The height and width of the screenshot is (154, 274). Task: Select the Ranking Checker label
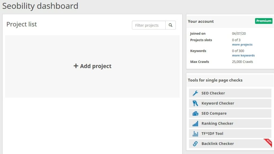[217, 124]
